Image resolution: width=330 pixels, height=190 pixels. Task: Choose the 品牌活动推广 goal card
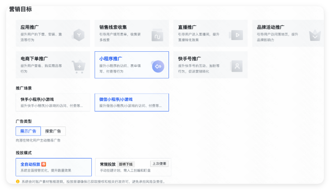[x=288, y=33]
